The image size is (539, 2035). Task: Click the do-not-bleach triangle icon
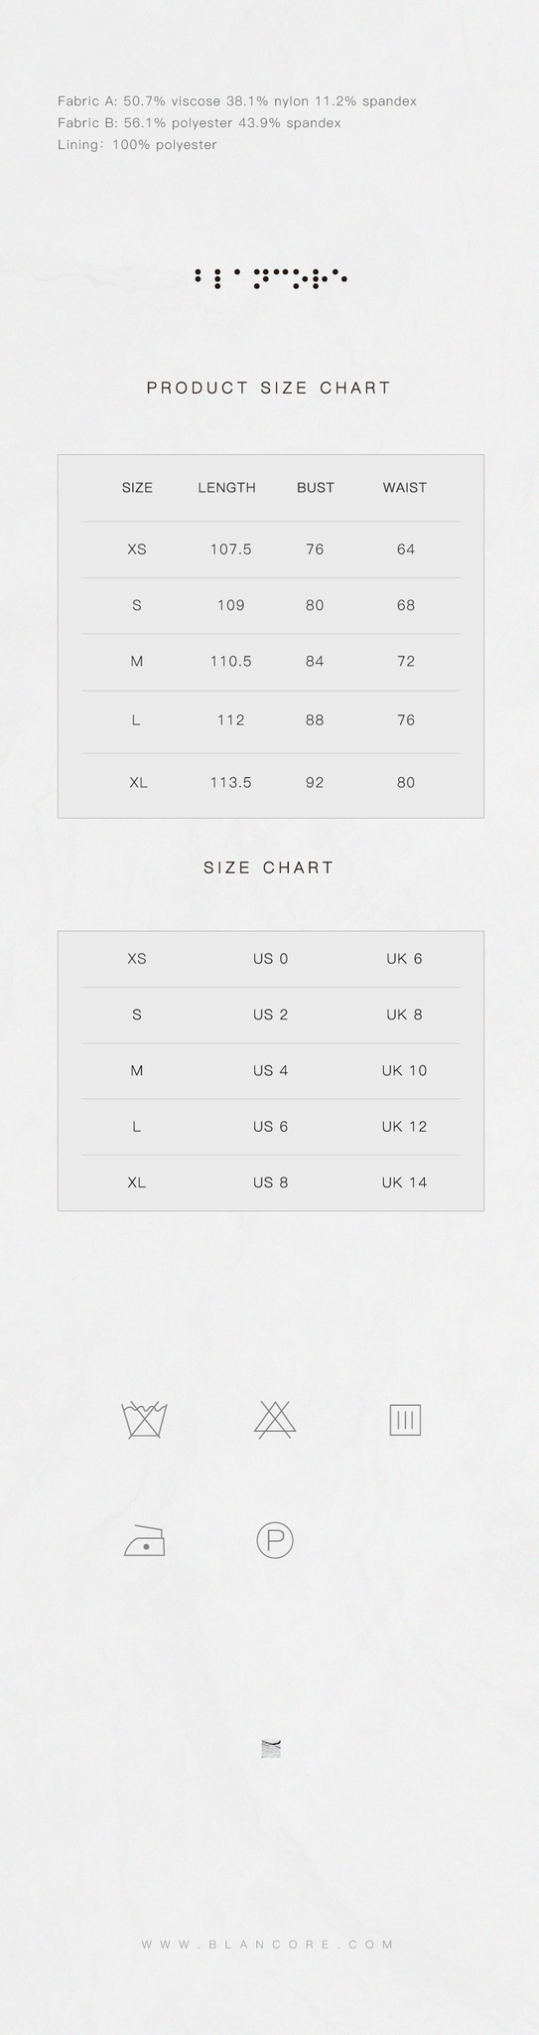coord(275,1420)
